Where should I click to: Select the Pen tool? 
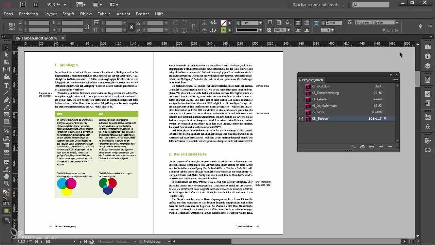(6, 100)
